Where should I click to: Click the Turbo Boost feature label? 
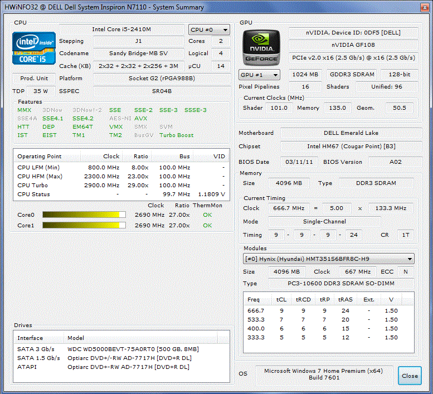(x=176, y=135)
